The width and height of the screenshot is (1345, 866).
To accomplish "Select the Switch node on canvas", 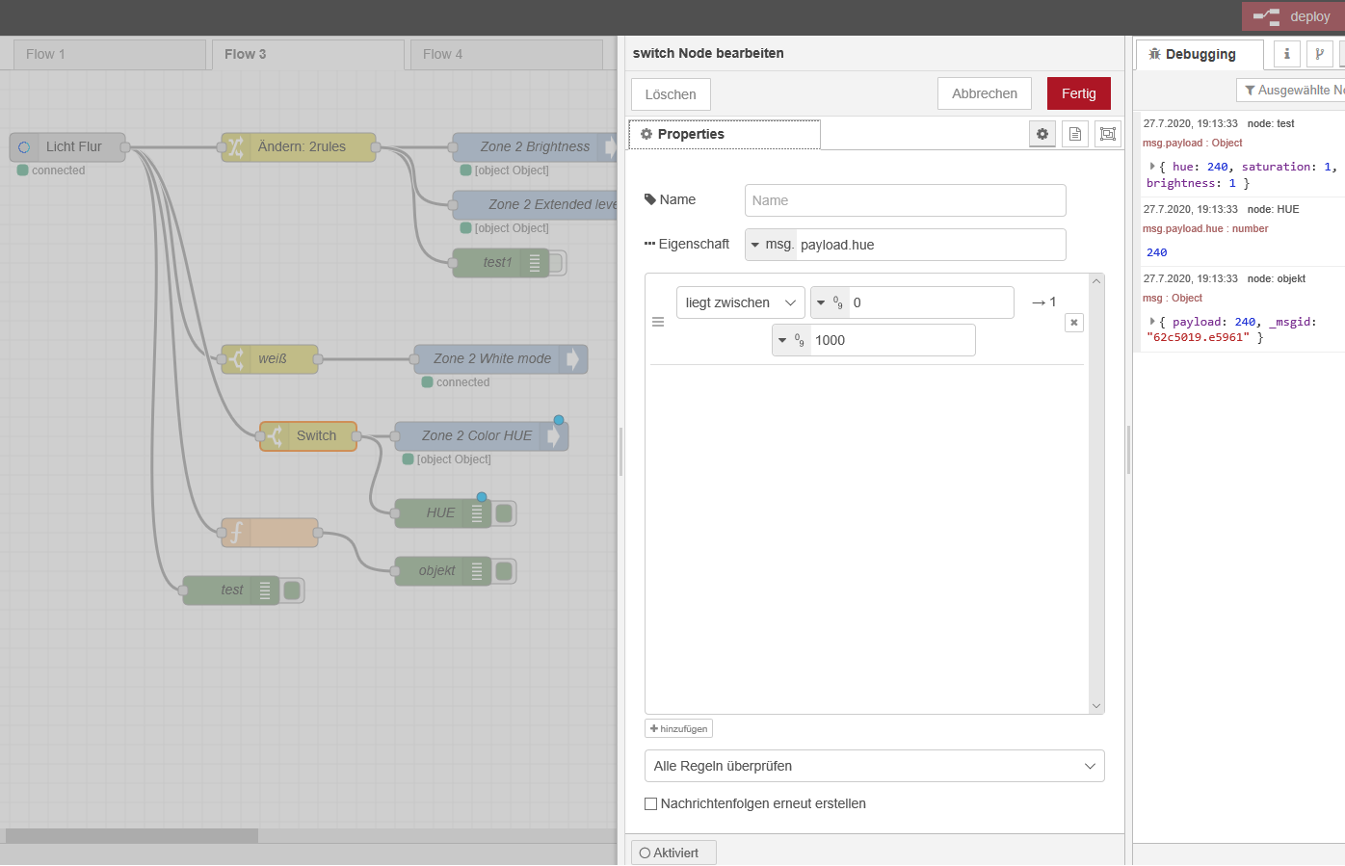I will coord(308,436).
